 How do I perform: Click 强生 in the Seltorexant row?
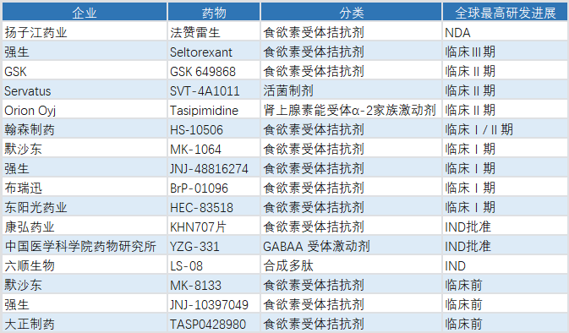[x=85, y=52]
